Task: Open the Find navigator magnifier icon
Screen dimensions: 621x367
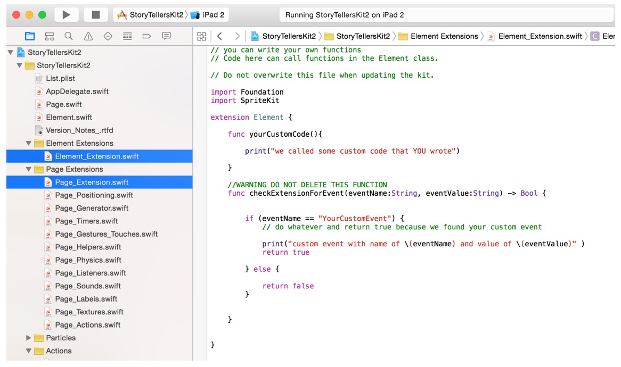Action: pyautogui.click(x=68, y=36)
